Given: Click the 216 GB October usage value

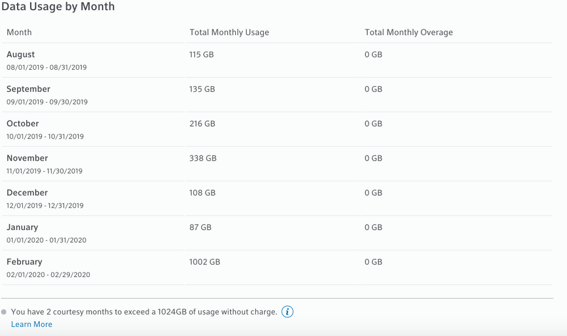Looking at the screenshot, I should pyautogui.click(x=202, y=124).
